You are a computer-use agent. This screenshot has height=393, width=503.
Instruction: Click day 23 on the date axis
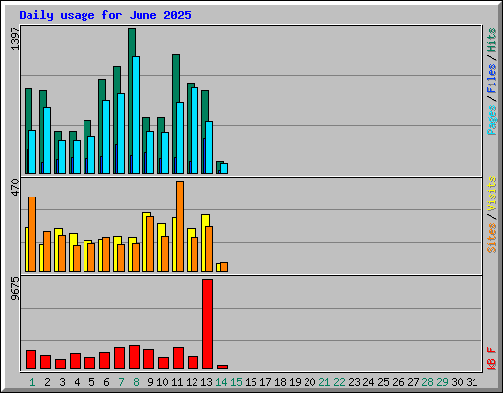coord(354,382)
